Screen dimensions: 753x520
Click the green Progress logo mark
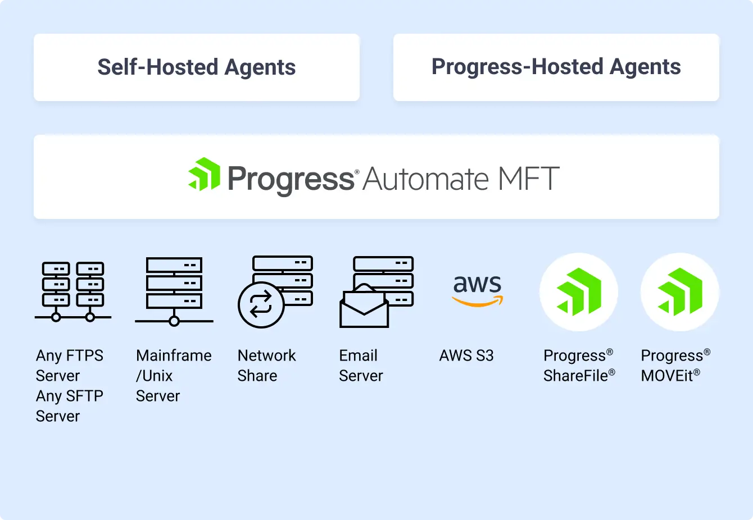(204, 175)
